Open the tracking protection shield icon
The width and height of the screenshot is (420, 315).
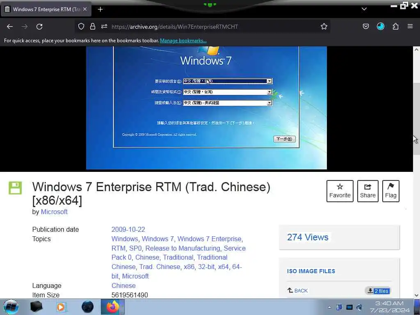pos(81,26)
